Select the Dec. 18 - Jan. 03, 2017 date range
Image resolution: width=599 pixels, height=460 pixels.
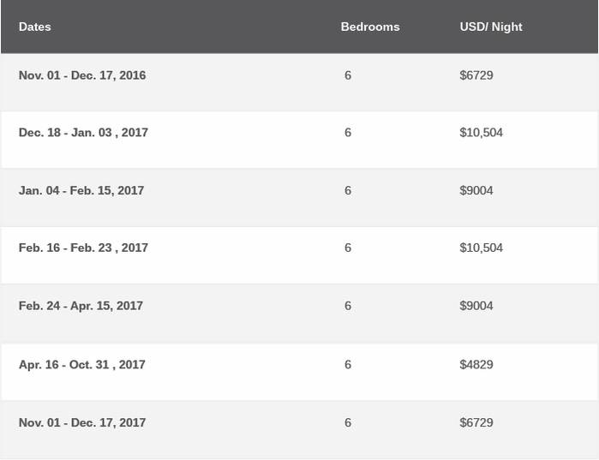[83, 133]
